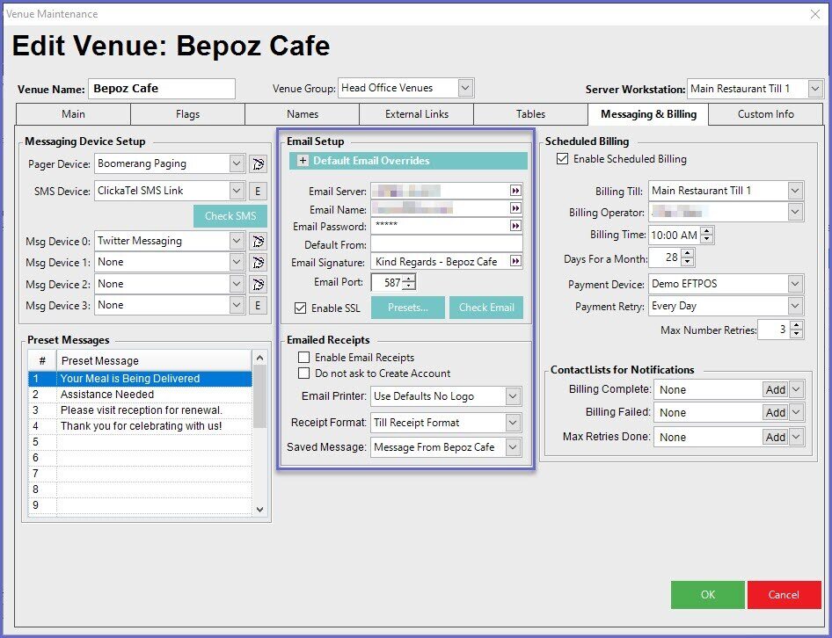Click the Msg Device 0 configure icon
The height and width of the screenshot is (638, 832).
pyautogui.click(x=258, y=241)
